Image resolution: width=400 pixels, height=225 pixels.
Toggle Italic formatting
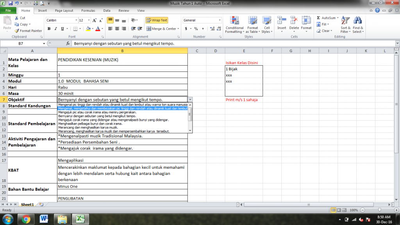tap(55, 29)
